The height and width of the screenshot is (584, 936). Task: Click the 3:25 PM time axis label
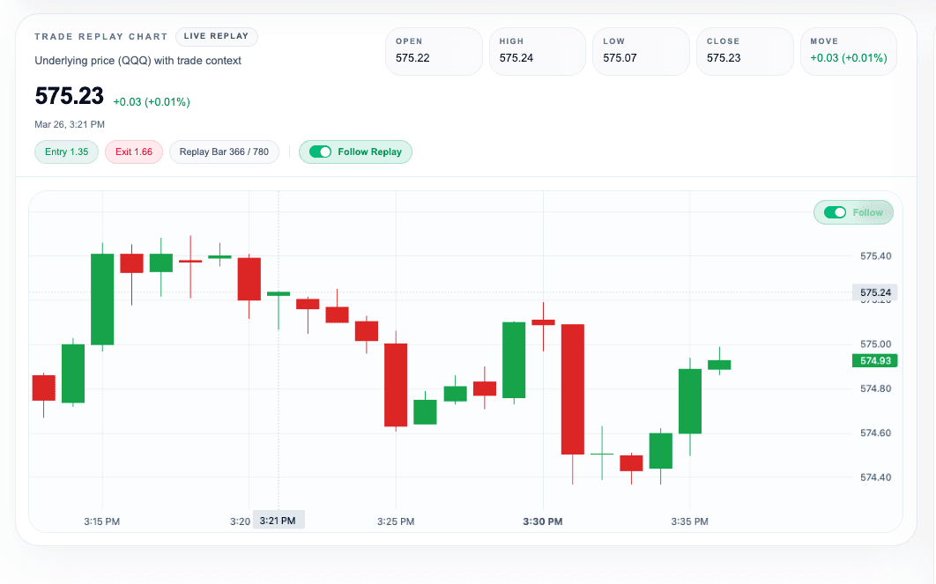[396, 521]
